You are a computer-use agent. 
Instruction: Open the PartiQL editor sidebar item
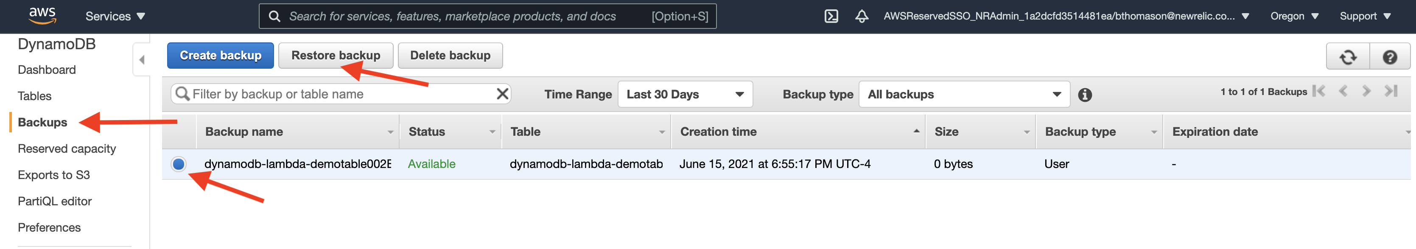click(54, 201)
